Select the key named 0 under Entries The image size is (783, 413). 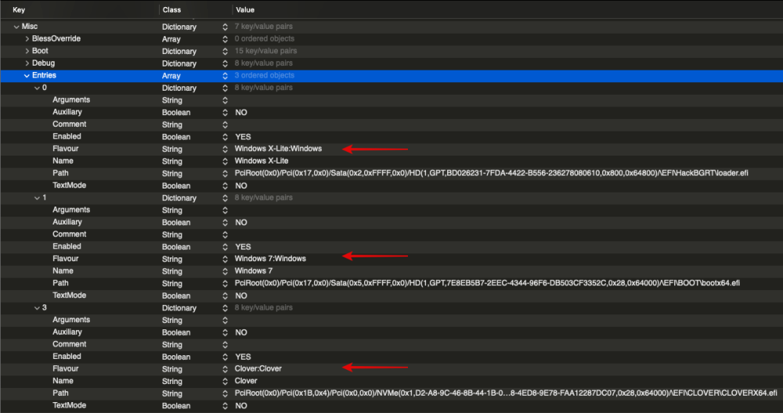pyautogui.click(x=45, y=88)
